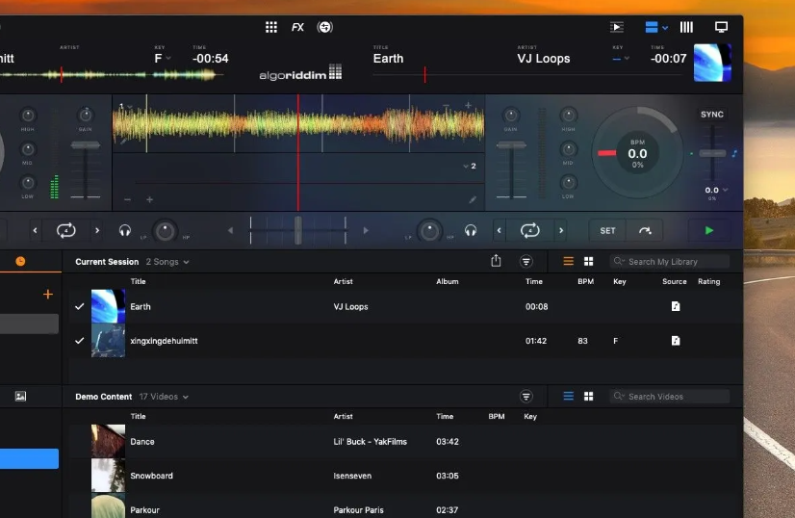Nudge crossfader left with arrow

click(x=230, y=231)
